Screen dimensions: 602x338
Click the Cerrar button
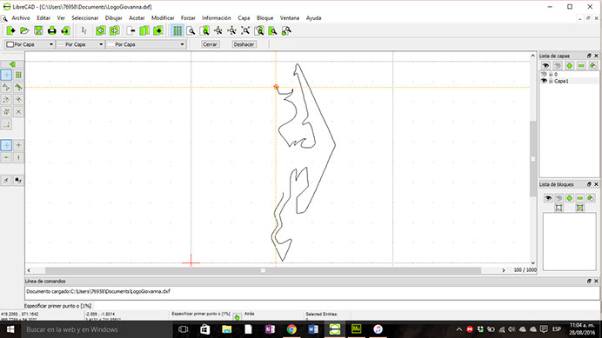click(x=210, y=44)
